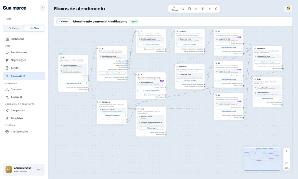Click the Transcrição de áudio action

73,66
